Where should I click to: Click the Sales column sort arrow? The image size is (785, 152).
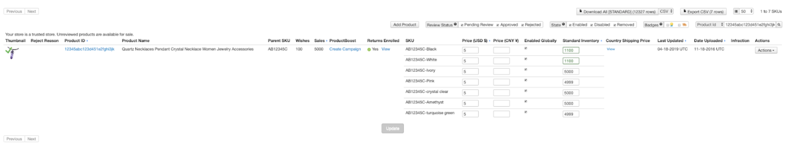click(327, 41)
